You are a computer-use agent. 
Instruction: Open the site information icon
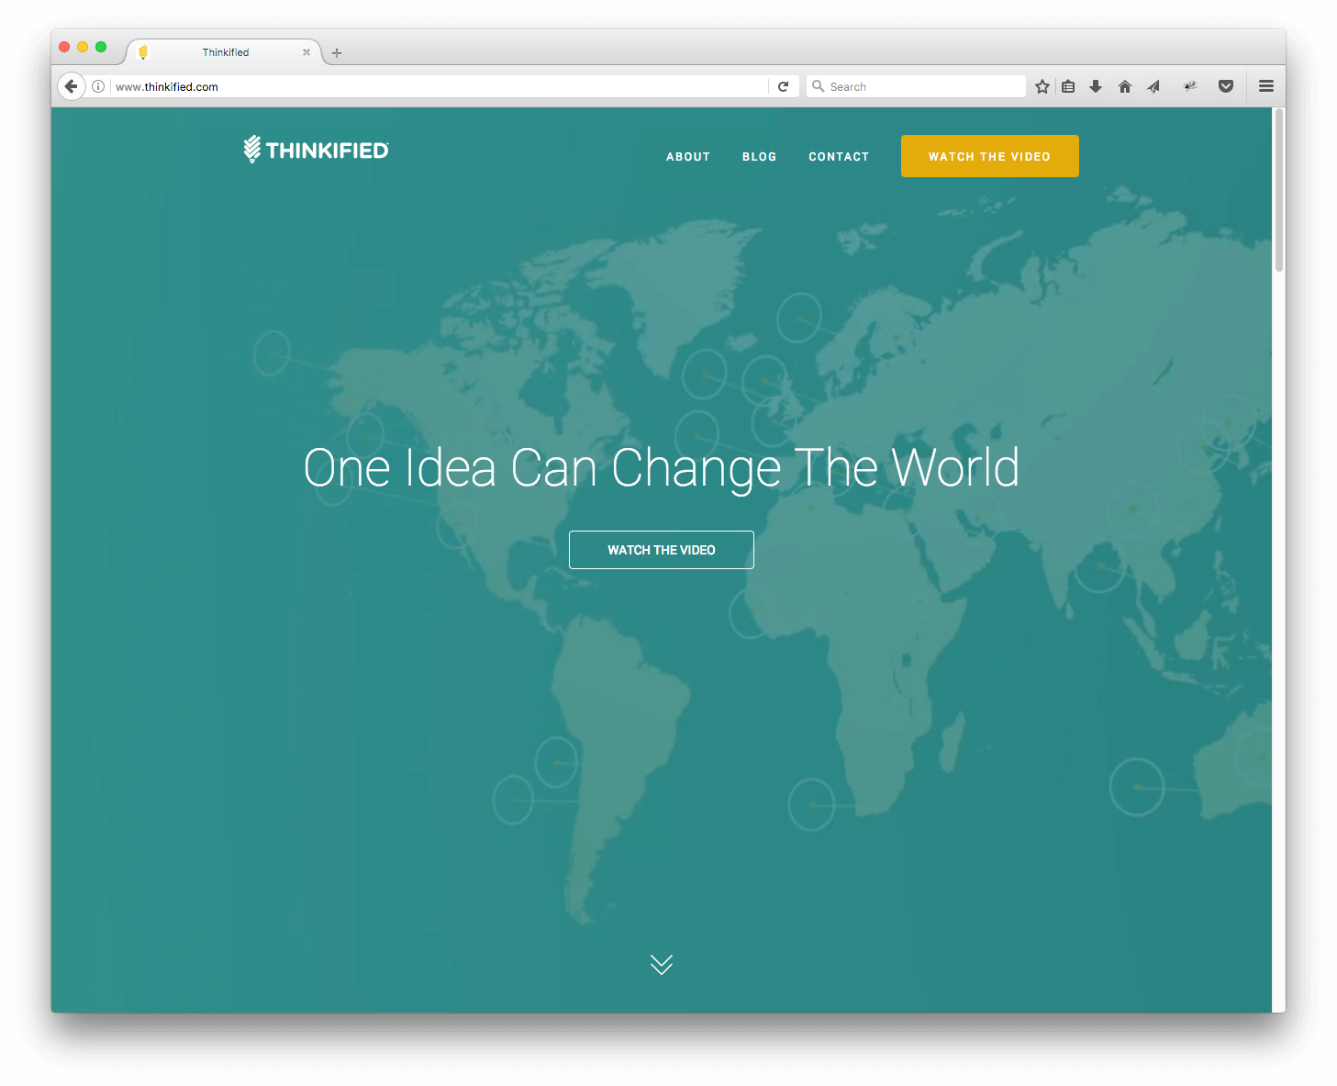98,86
